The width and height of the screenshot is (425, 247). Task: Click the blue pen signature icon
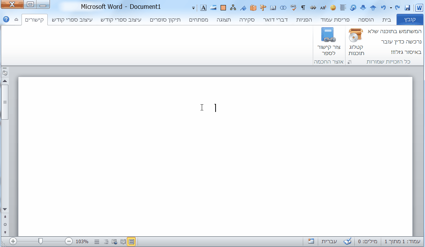pyautogui.click(x=243, y=8)
